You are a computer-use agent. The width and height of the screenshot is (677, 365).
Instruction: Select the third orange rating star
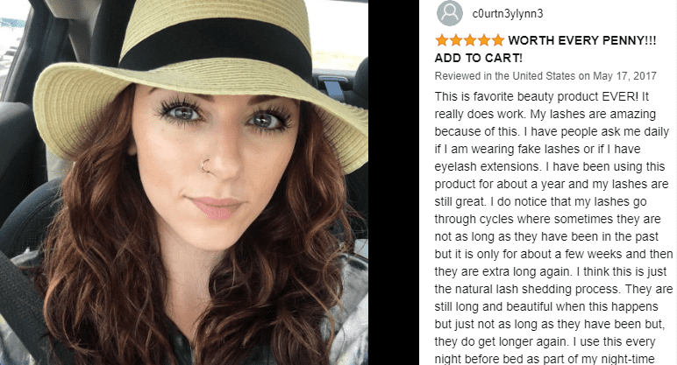tap(470, 40)
